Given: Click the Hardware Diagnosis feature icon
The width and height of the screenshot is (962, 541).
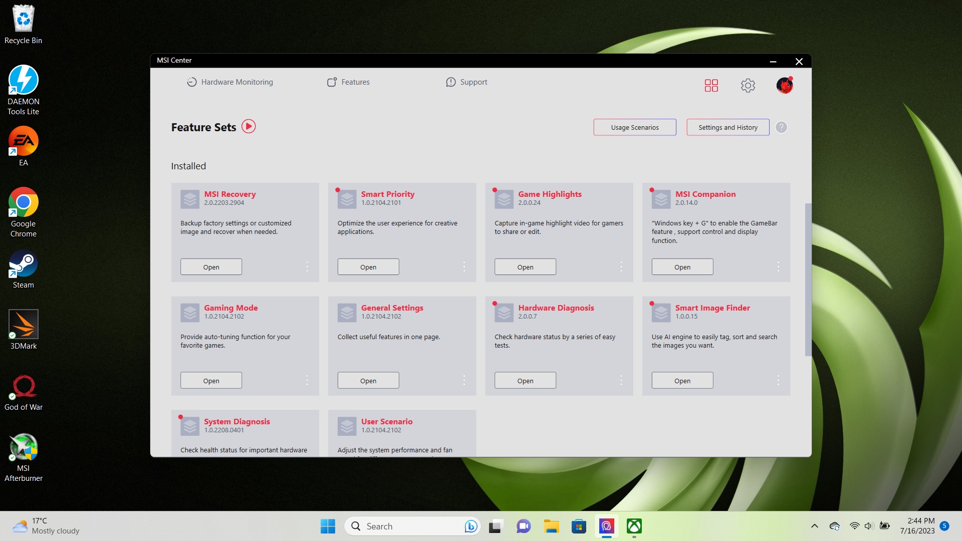Looking at the screenshot, I should coord(504,313).
